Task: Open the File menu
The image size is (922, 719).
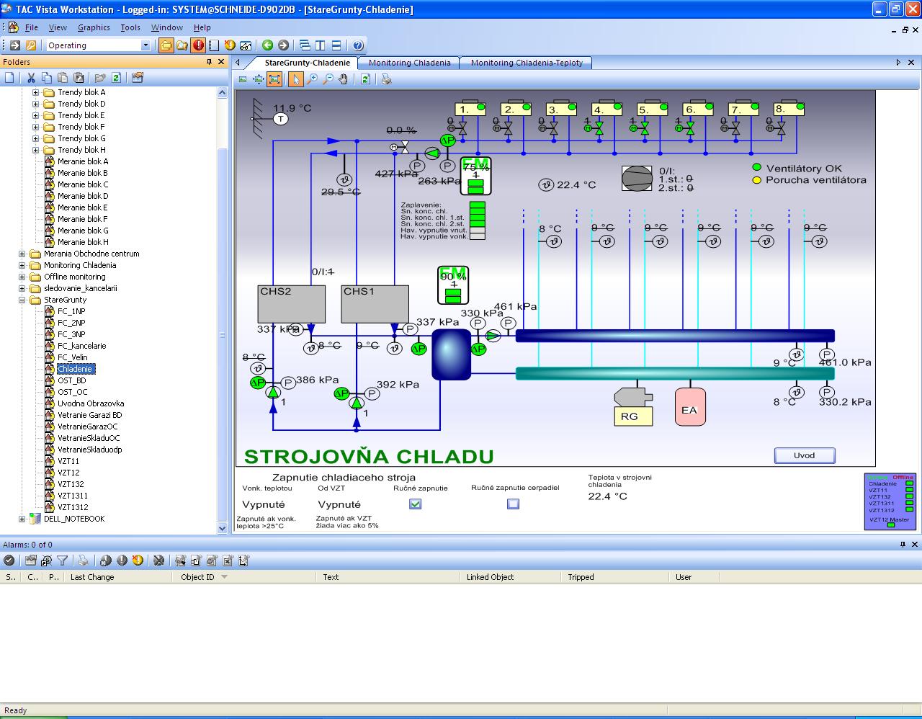Action: 32,27
